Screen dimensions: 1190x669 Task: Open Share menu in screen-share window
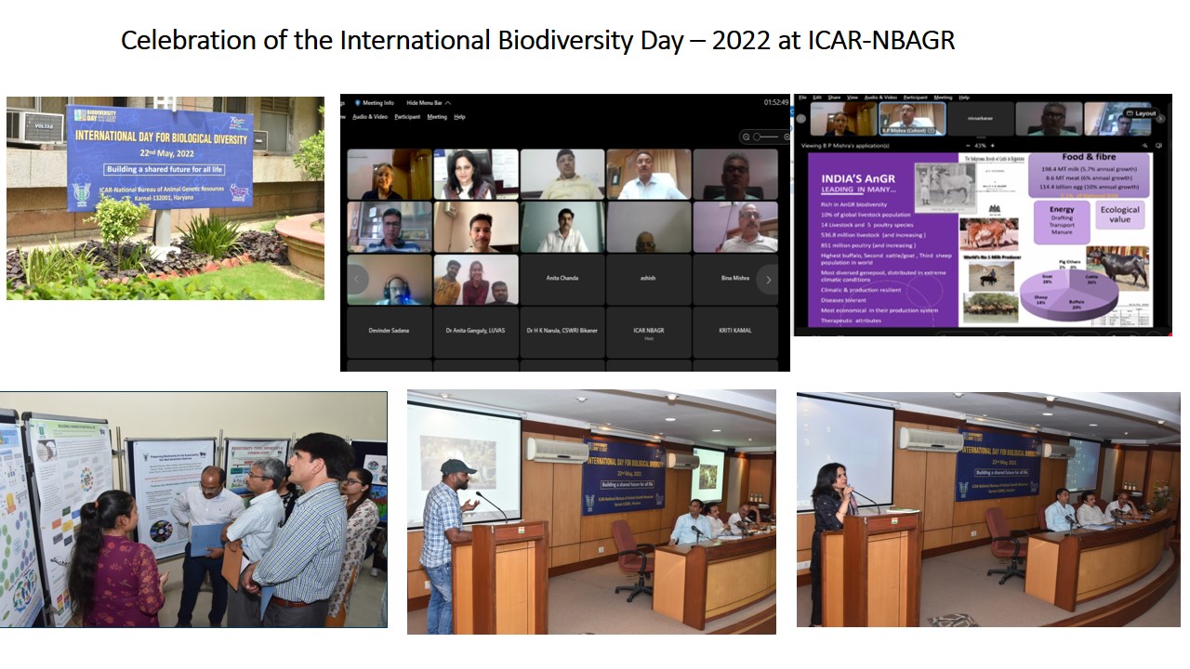[x=832, y=97]
